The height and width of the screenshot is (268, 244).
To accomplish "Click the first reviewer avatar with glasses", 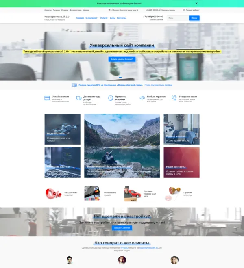I will [x=70, y=260].
